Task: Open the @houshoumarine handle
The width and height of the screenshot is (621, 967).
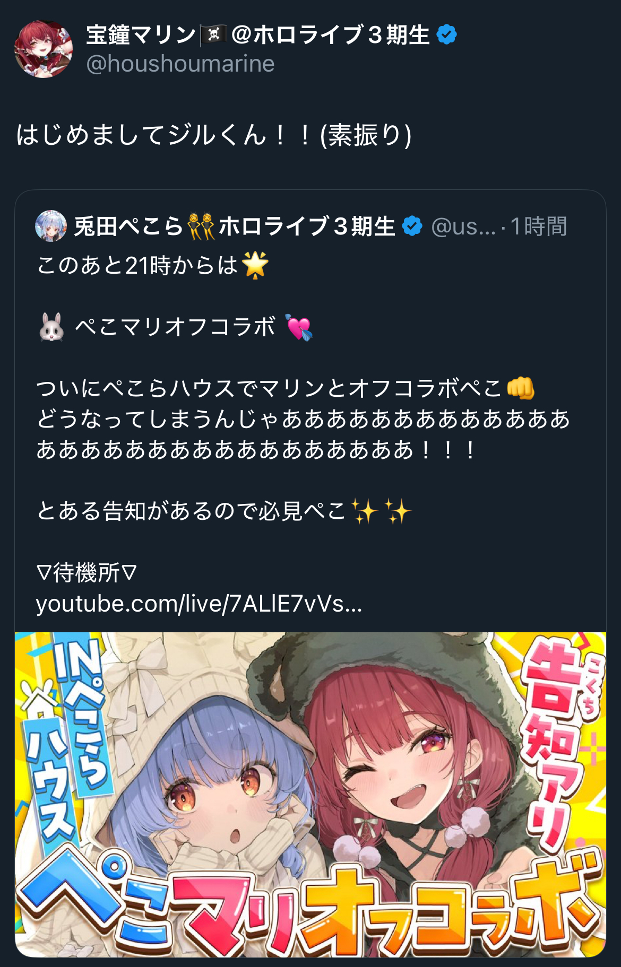Action: [180, 64]
